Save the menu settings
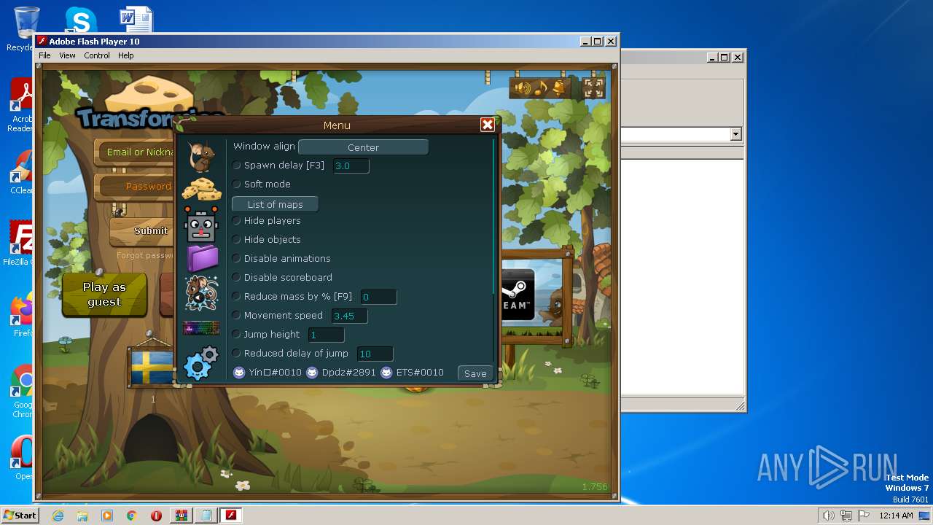The image size is (933, 525). (475, 373)
